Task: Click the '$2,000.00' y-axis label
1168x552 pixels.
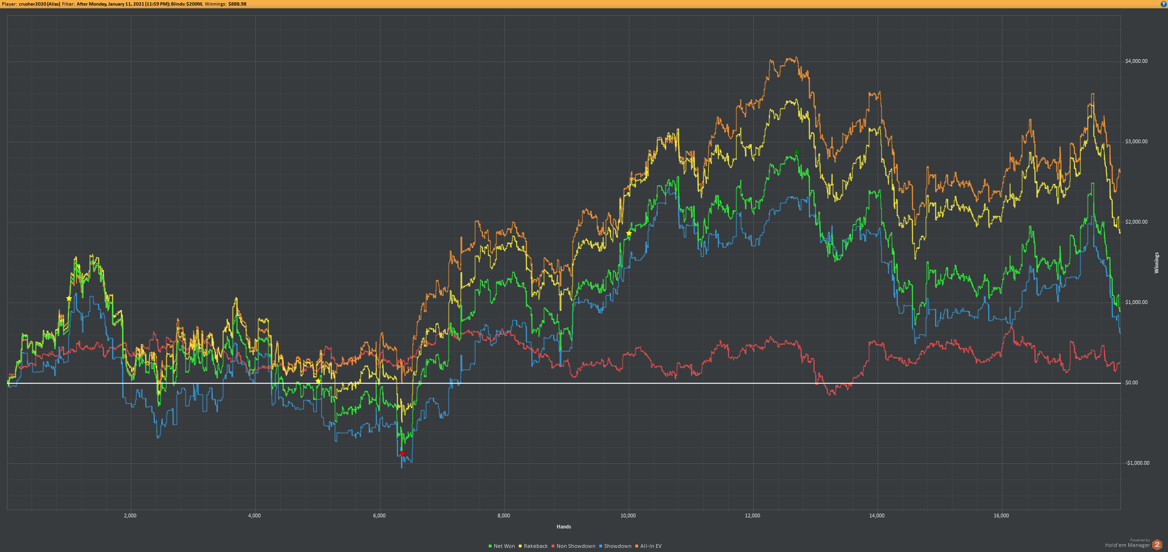Action: (x=1136, y=222)
